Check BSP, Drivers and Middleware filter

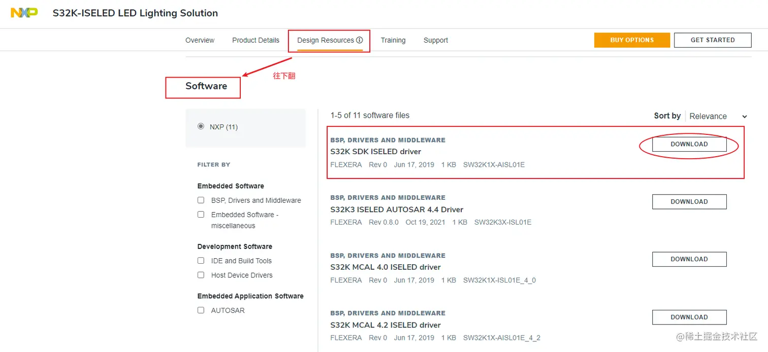201,200
